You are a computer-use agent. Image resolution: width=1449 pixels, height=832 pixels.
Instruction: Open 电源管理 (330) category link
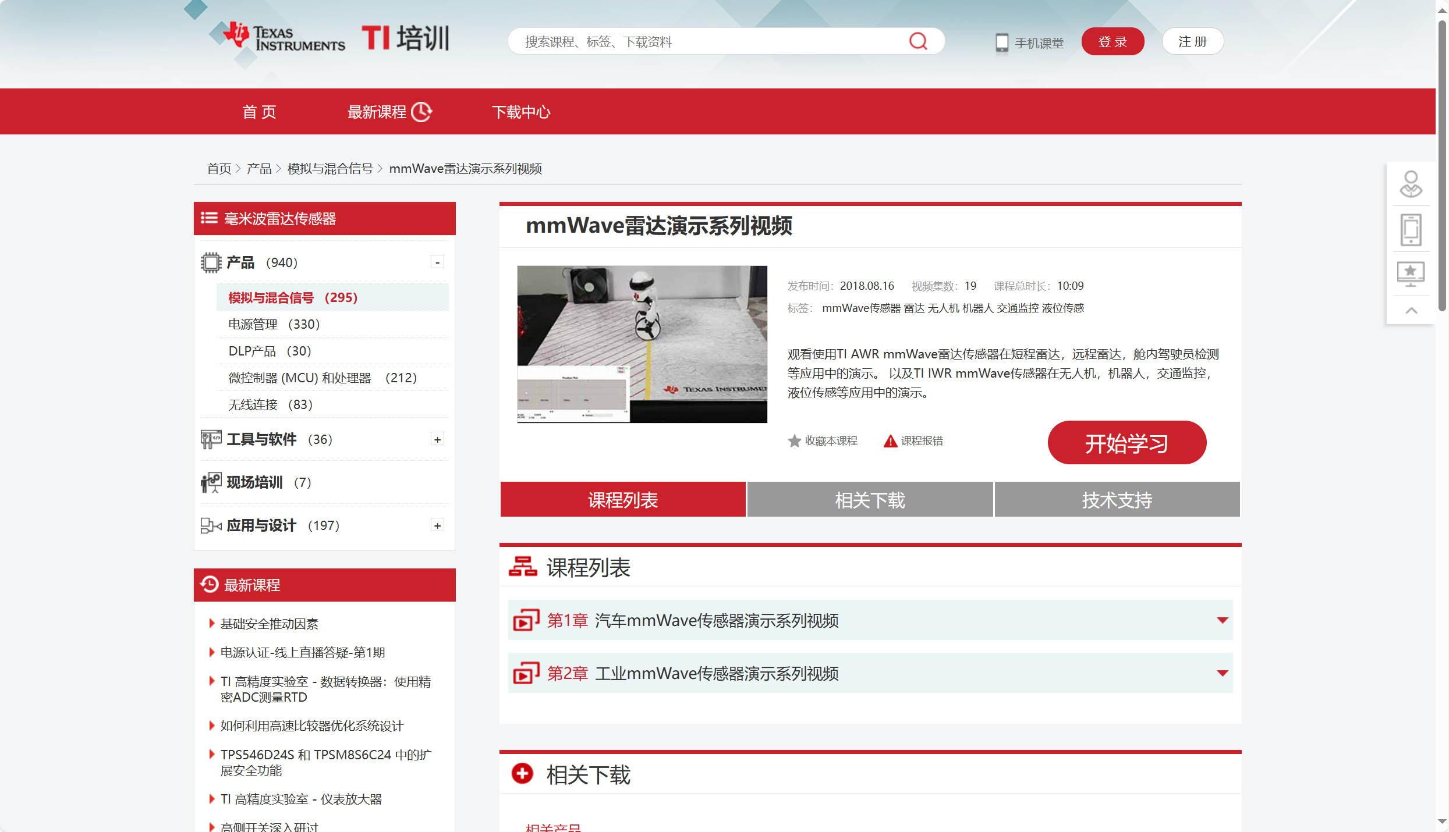pos(274,324)
